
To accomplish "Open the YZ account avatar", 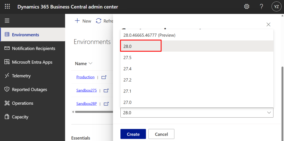I will pos(276,7).
